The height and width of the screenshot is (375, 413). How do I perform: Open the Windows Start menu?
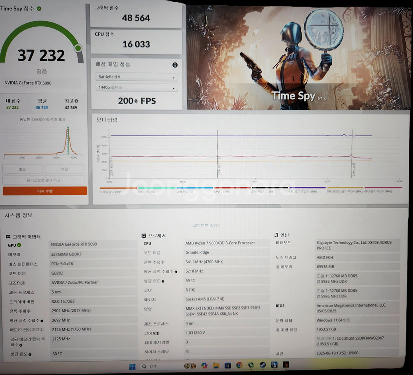(x=132, y=366)
